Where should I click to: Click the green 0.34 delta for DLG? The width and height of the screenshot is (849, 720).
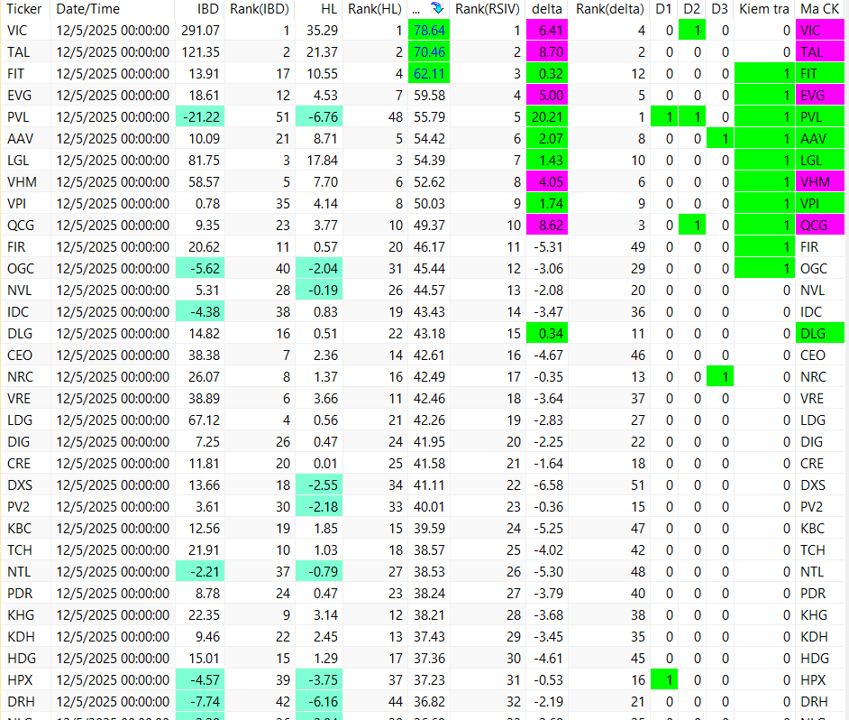547,334
